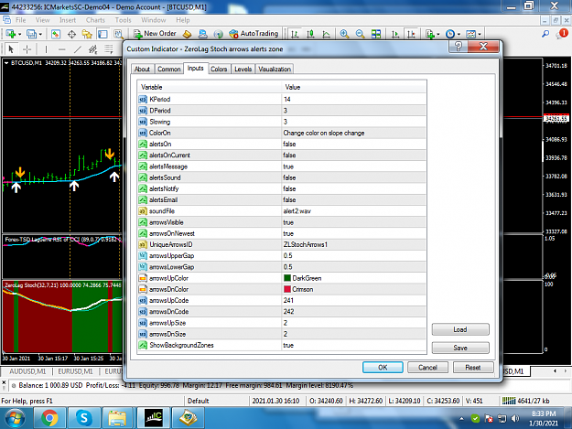
Task: Switch to the Colors tab
Action: [219, 69]
